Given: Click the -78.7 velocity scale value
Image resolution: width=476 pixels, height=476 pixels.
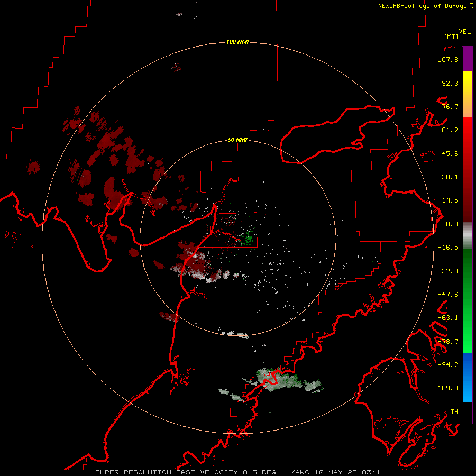Looking at the screenshot, I should (x=448, y=342).
